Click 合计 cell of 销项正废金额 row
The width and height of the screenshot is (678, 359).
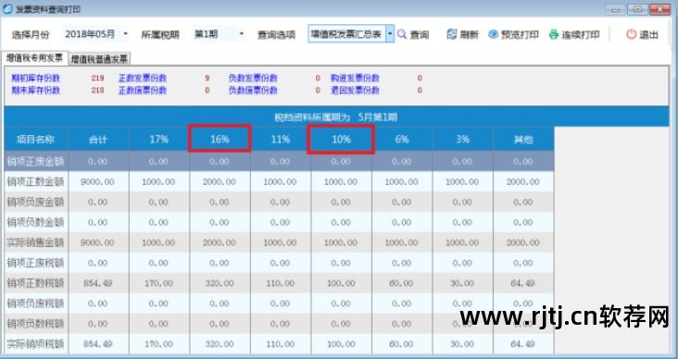tap(98, 162)
